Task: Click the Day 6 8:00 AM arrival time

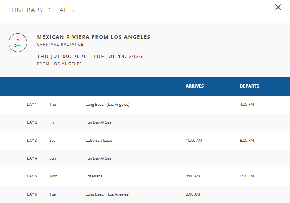Action: point(193,194)
